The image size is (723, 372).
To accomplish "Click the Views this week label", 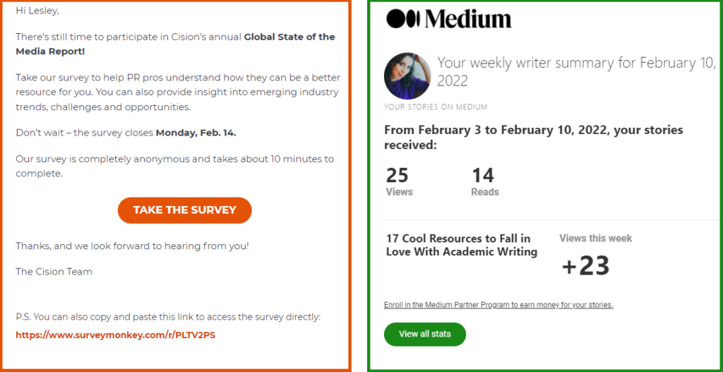I will 595,239.
